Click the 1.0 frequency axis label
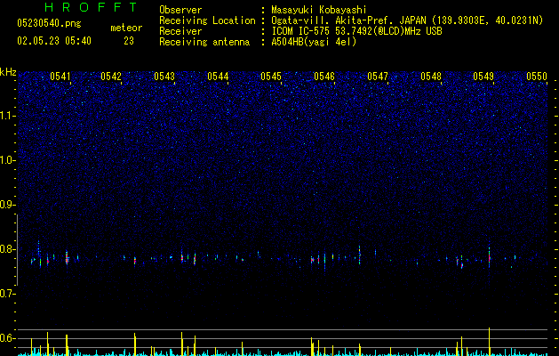This screenshot has width=559, height=356. [7, 160]
